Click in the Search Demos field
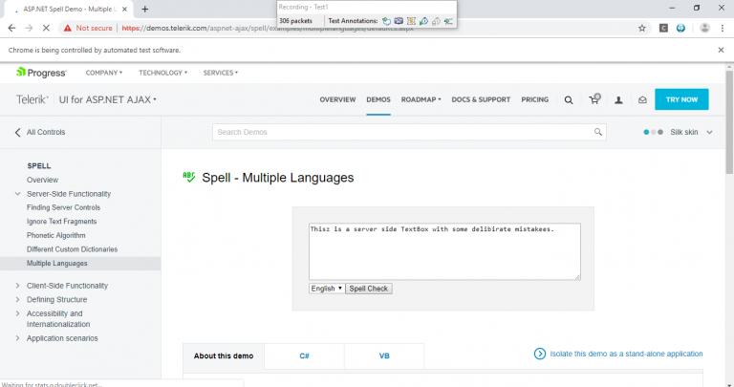 pyautogui.click(x=401, y=133)
